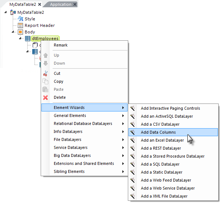The height and width of the screenshot is (211, 223).
Task: Click wand icon for Add a CSV DataLayer
Action: tap(133, 124)
